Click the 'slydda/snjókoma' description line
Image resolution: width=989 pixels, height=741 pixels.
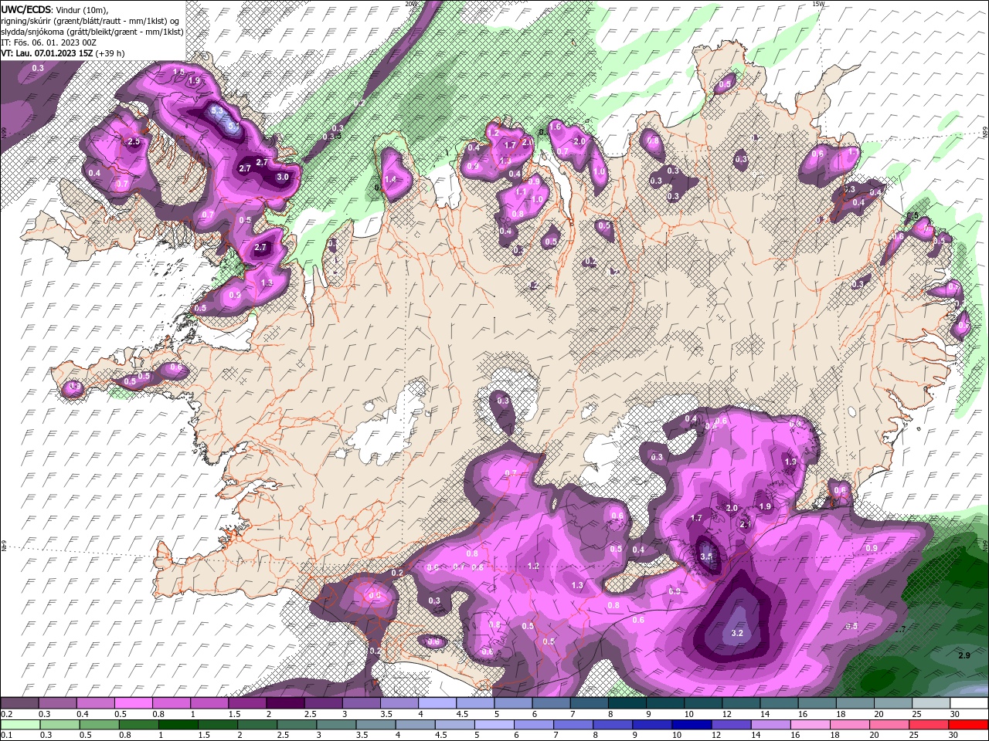(x=91, y=32)
